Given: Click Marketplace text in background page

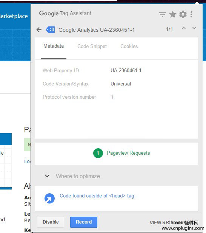Looking at the screenshot, I should pos(14,16).
